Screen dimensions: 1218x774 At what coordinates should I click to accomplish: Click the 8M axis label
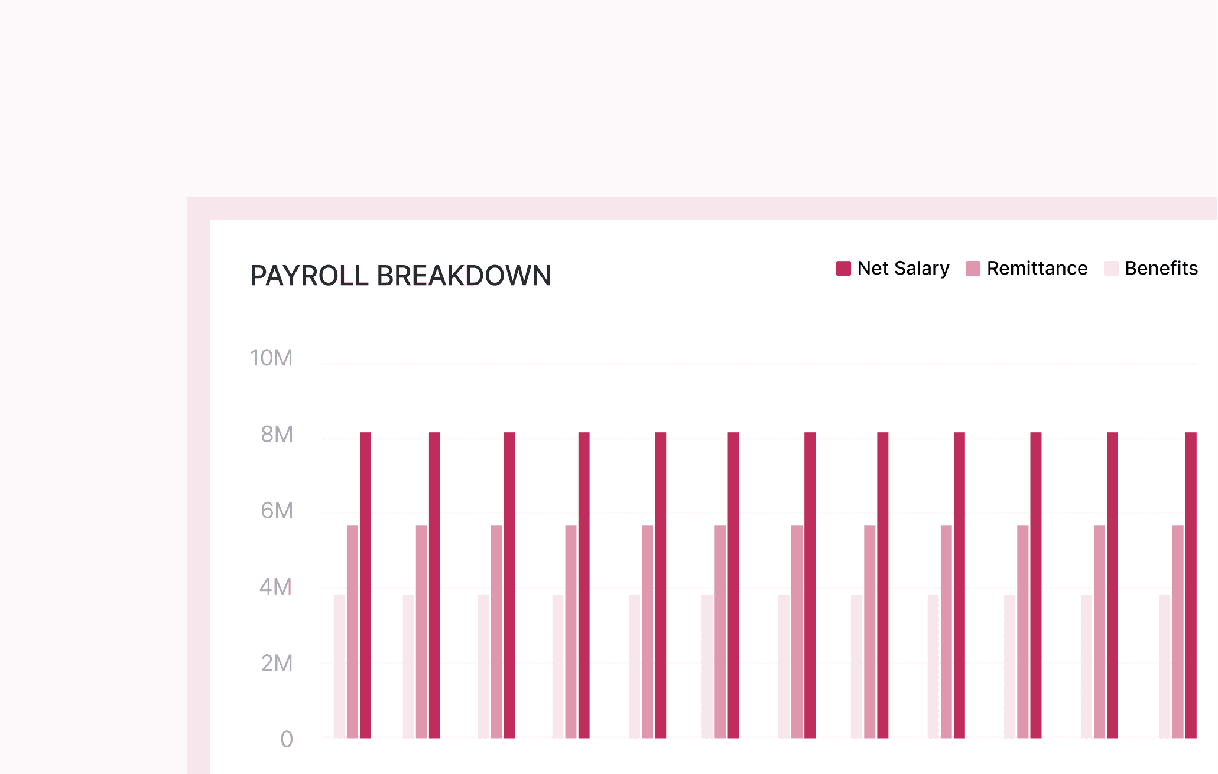pyautogui.click(x=277, y=435)
